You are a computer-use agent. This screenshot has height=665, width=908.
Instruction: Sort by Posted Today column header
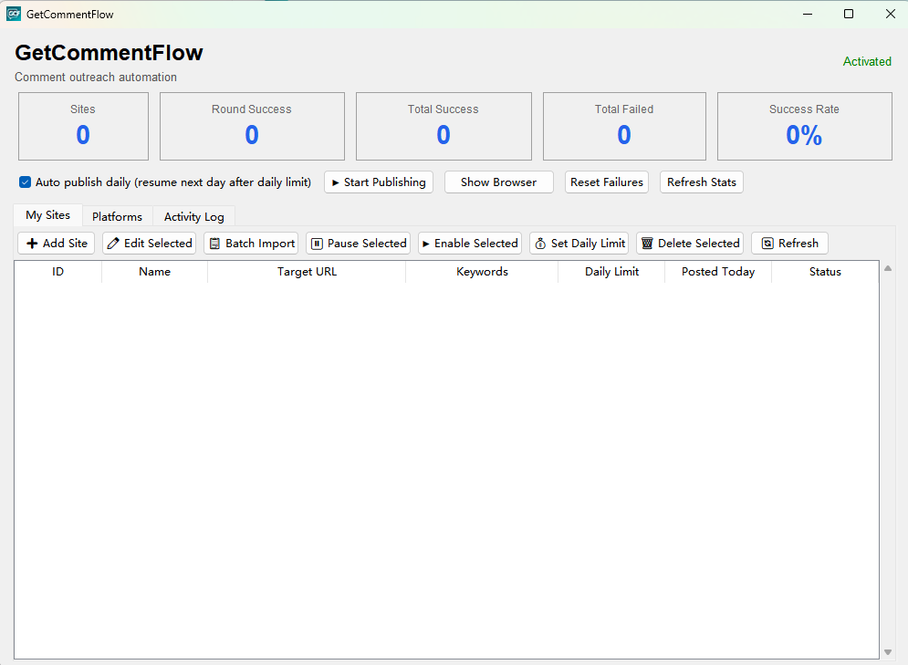(x=718, y=272)
